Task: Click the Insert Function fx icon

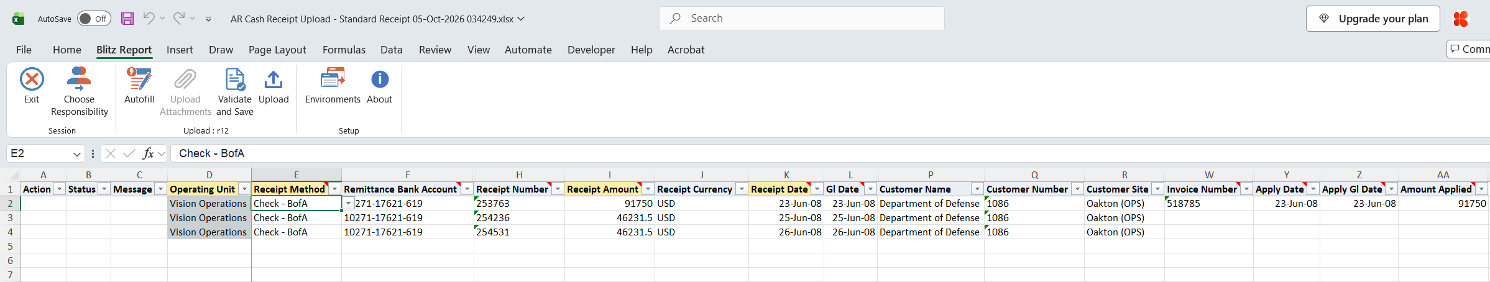Action: point(148,153)
